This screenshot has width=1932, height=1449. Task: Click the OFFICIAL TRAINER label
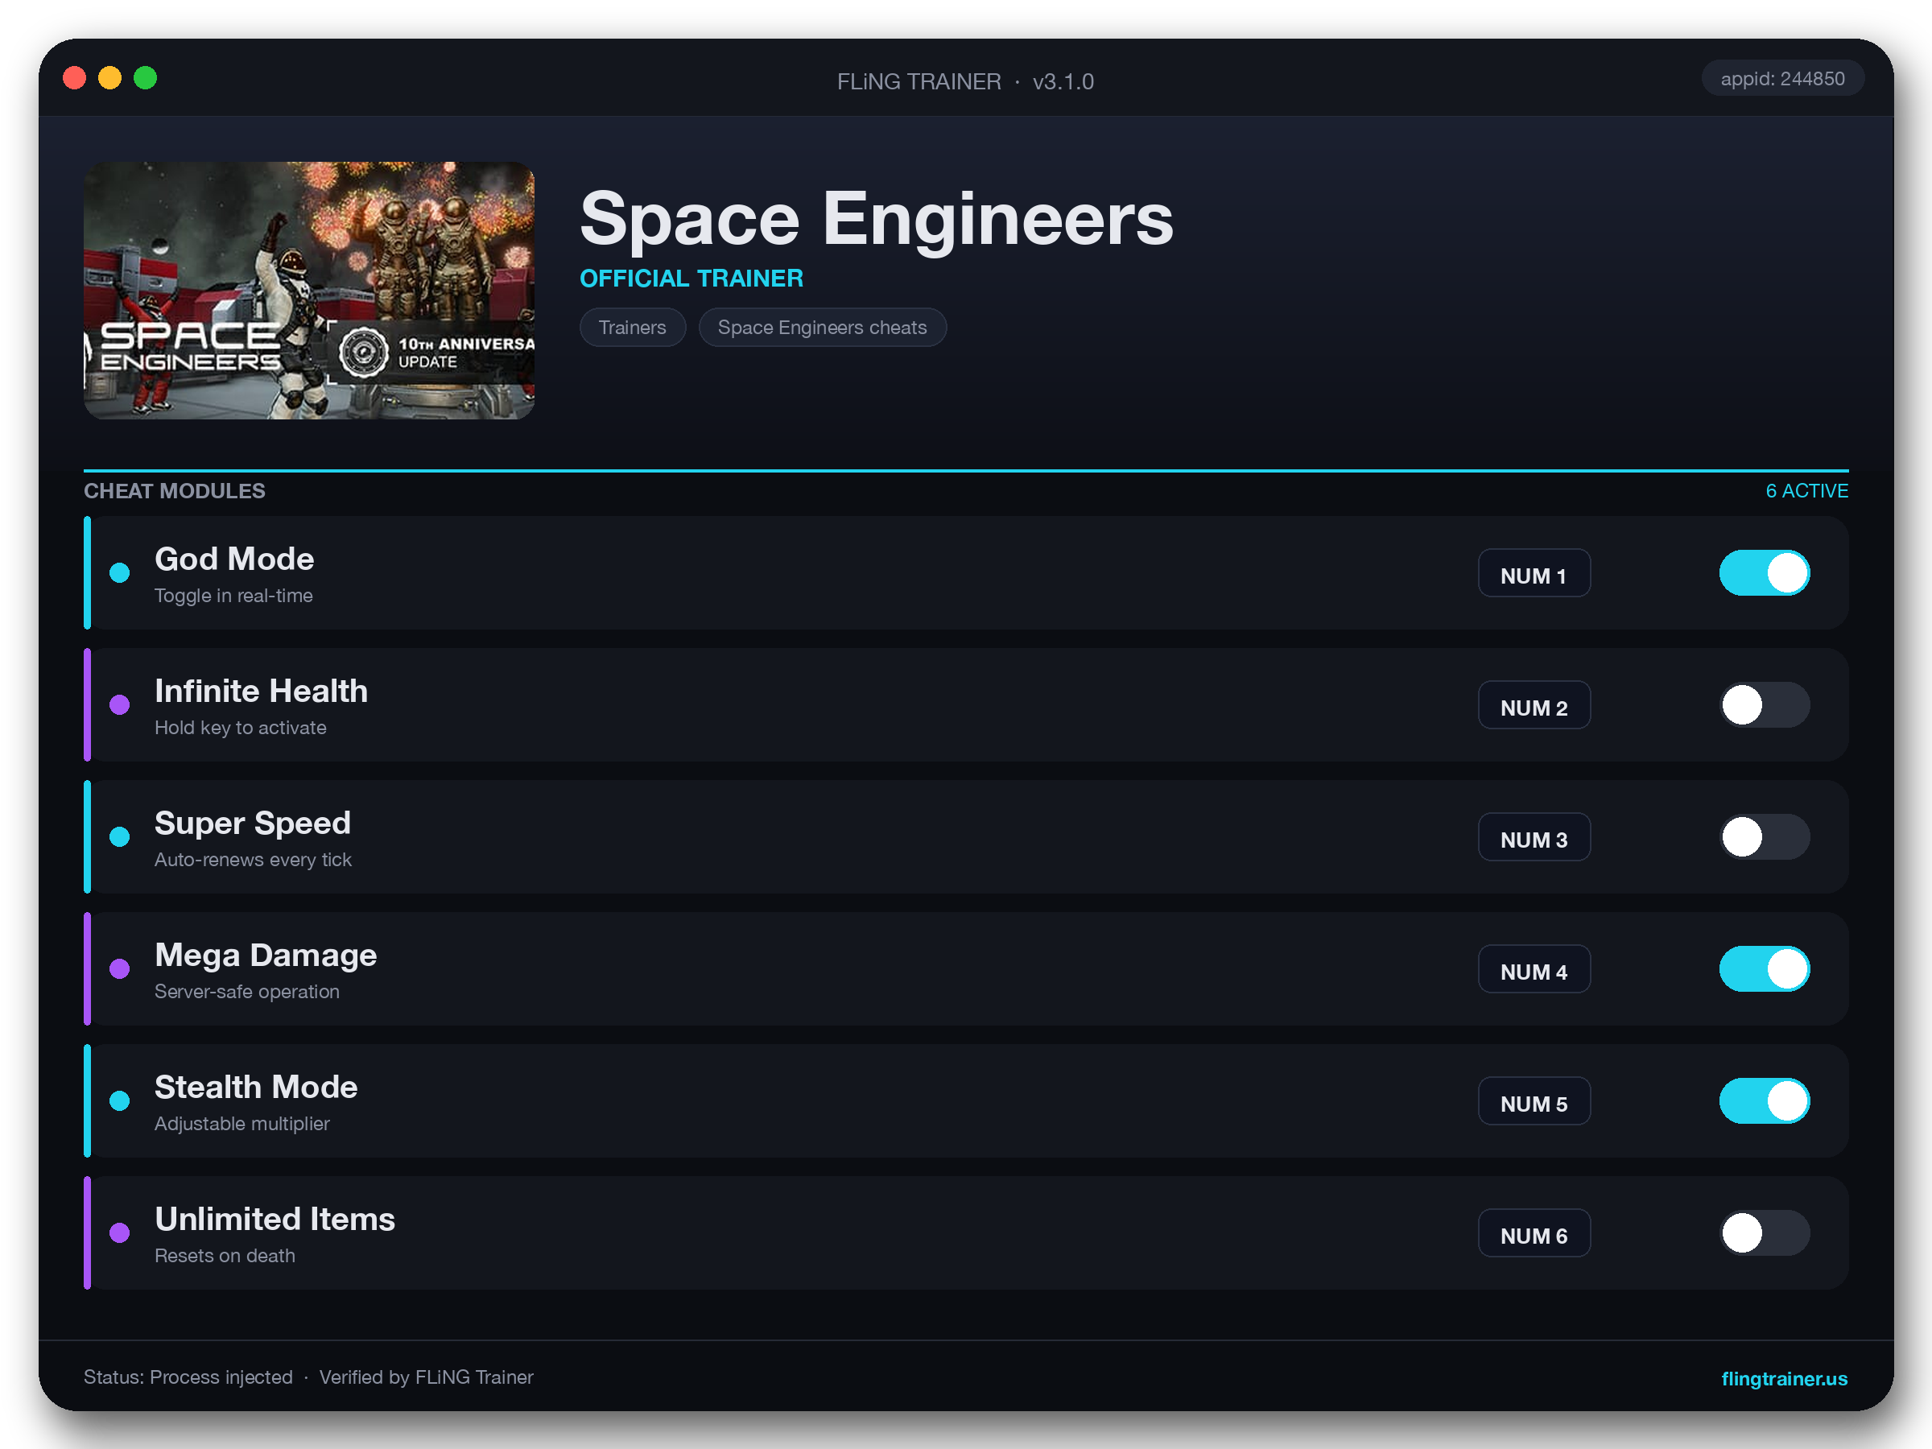click(x=691, y=278)
